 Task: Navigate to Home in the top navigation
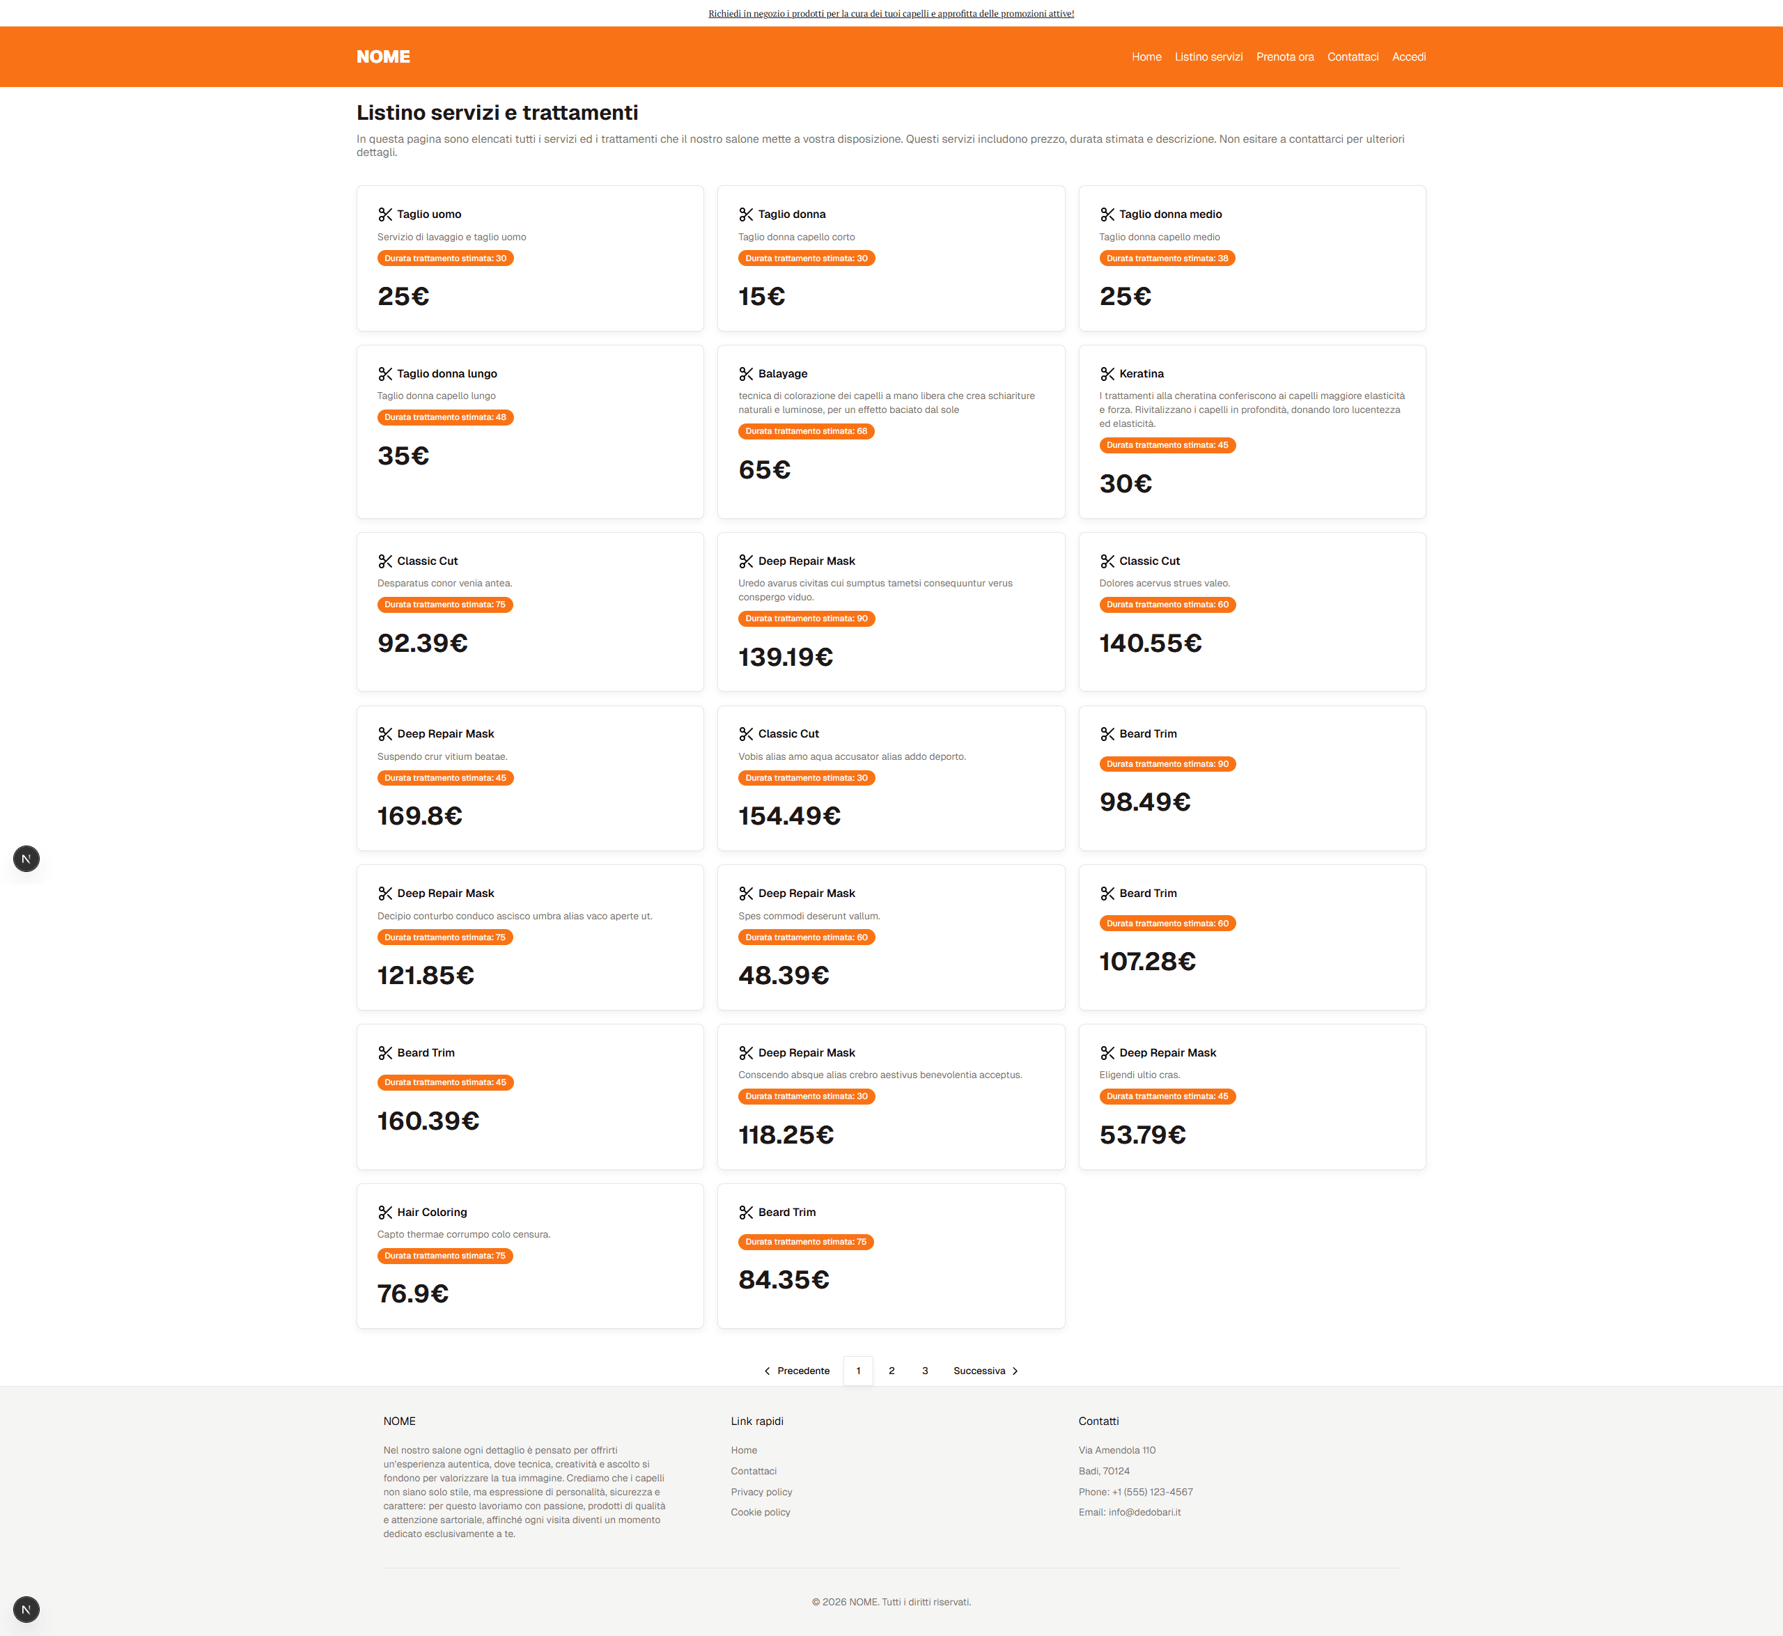pos(1146,56)
